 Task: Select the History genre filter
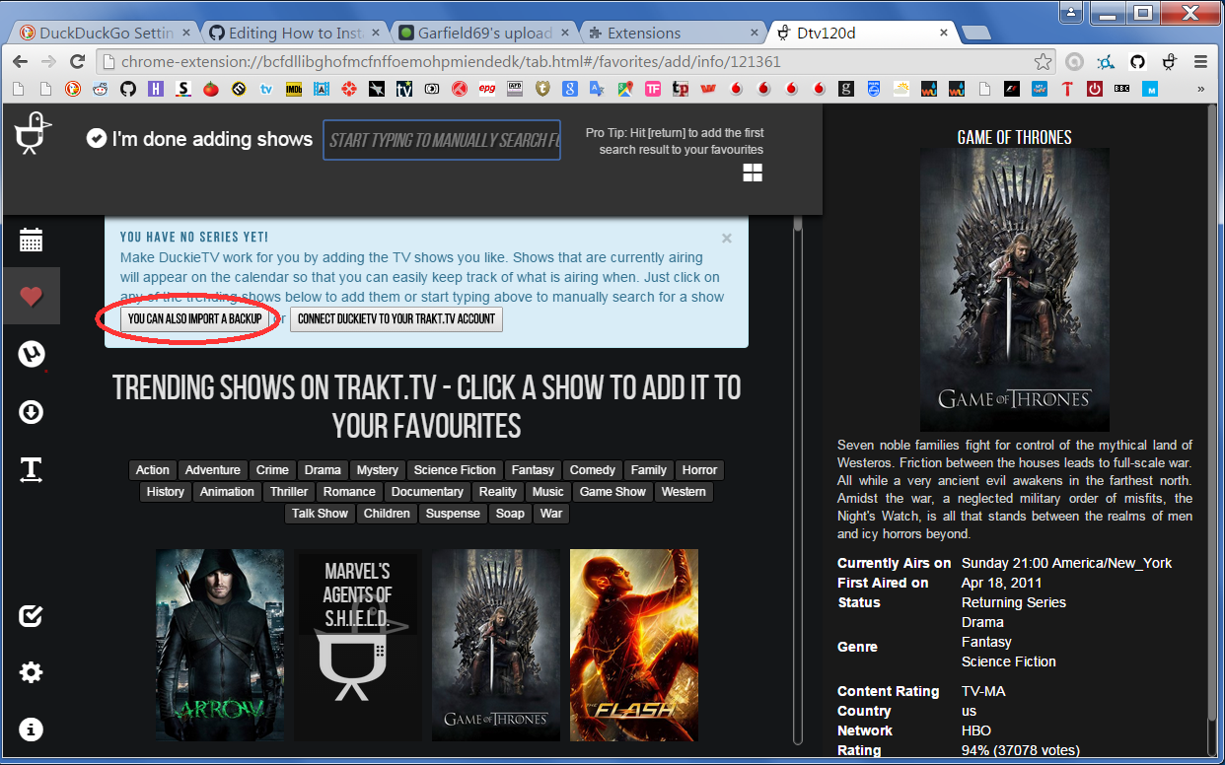tap(165, 492)
